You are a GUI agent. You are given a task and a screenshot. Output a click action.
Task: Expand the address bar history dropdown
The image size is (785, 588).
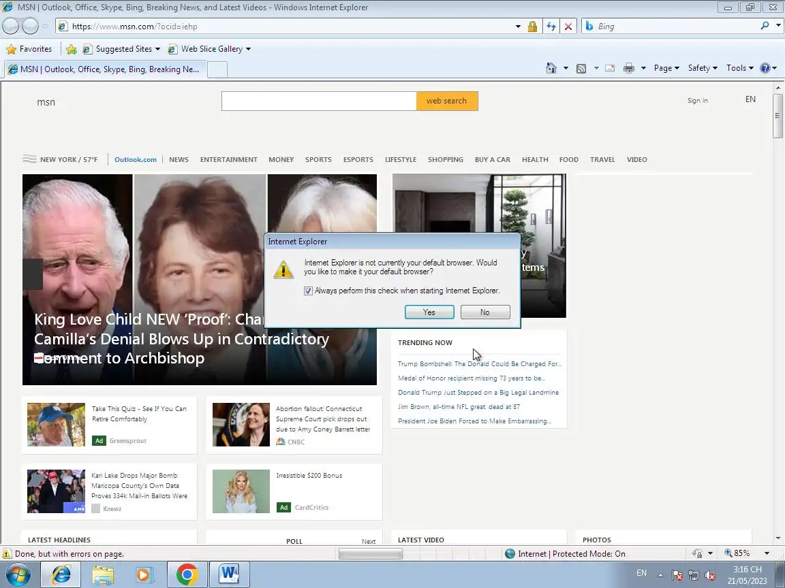pos(518,27)
